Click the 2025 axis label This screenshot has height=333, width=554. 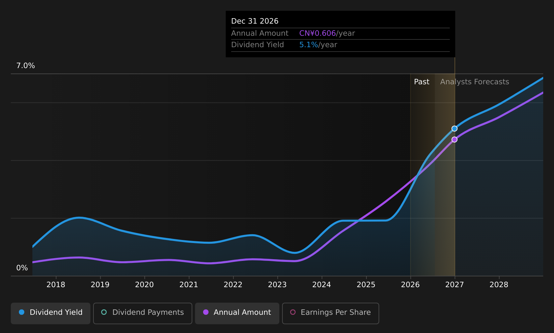pos(366,285)
